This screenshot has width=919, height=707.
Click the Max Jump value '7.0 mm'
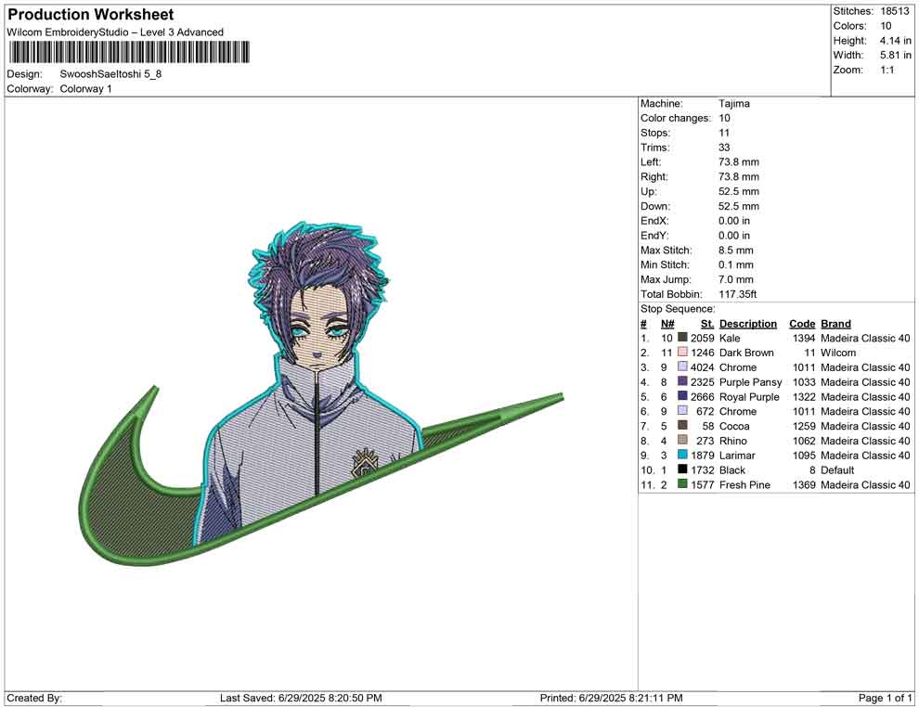pyautogui.click(x=735, y=279)
